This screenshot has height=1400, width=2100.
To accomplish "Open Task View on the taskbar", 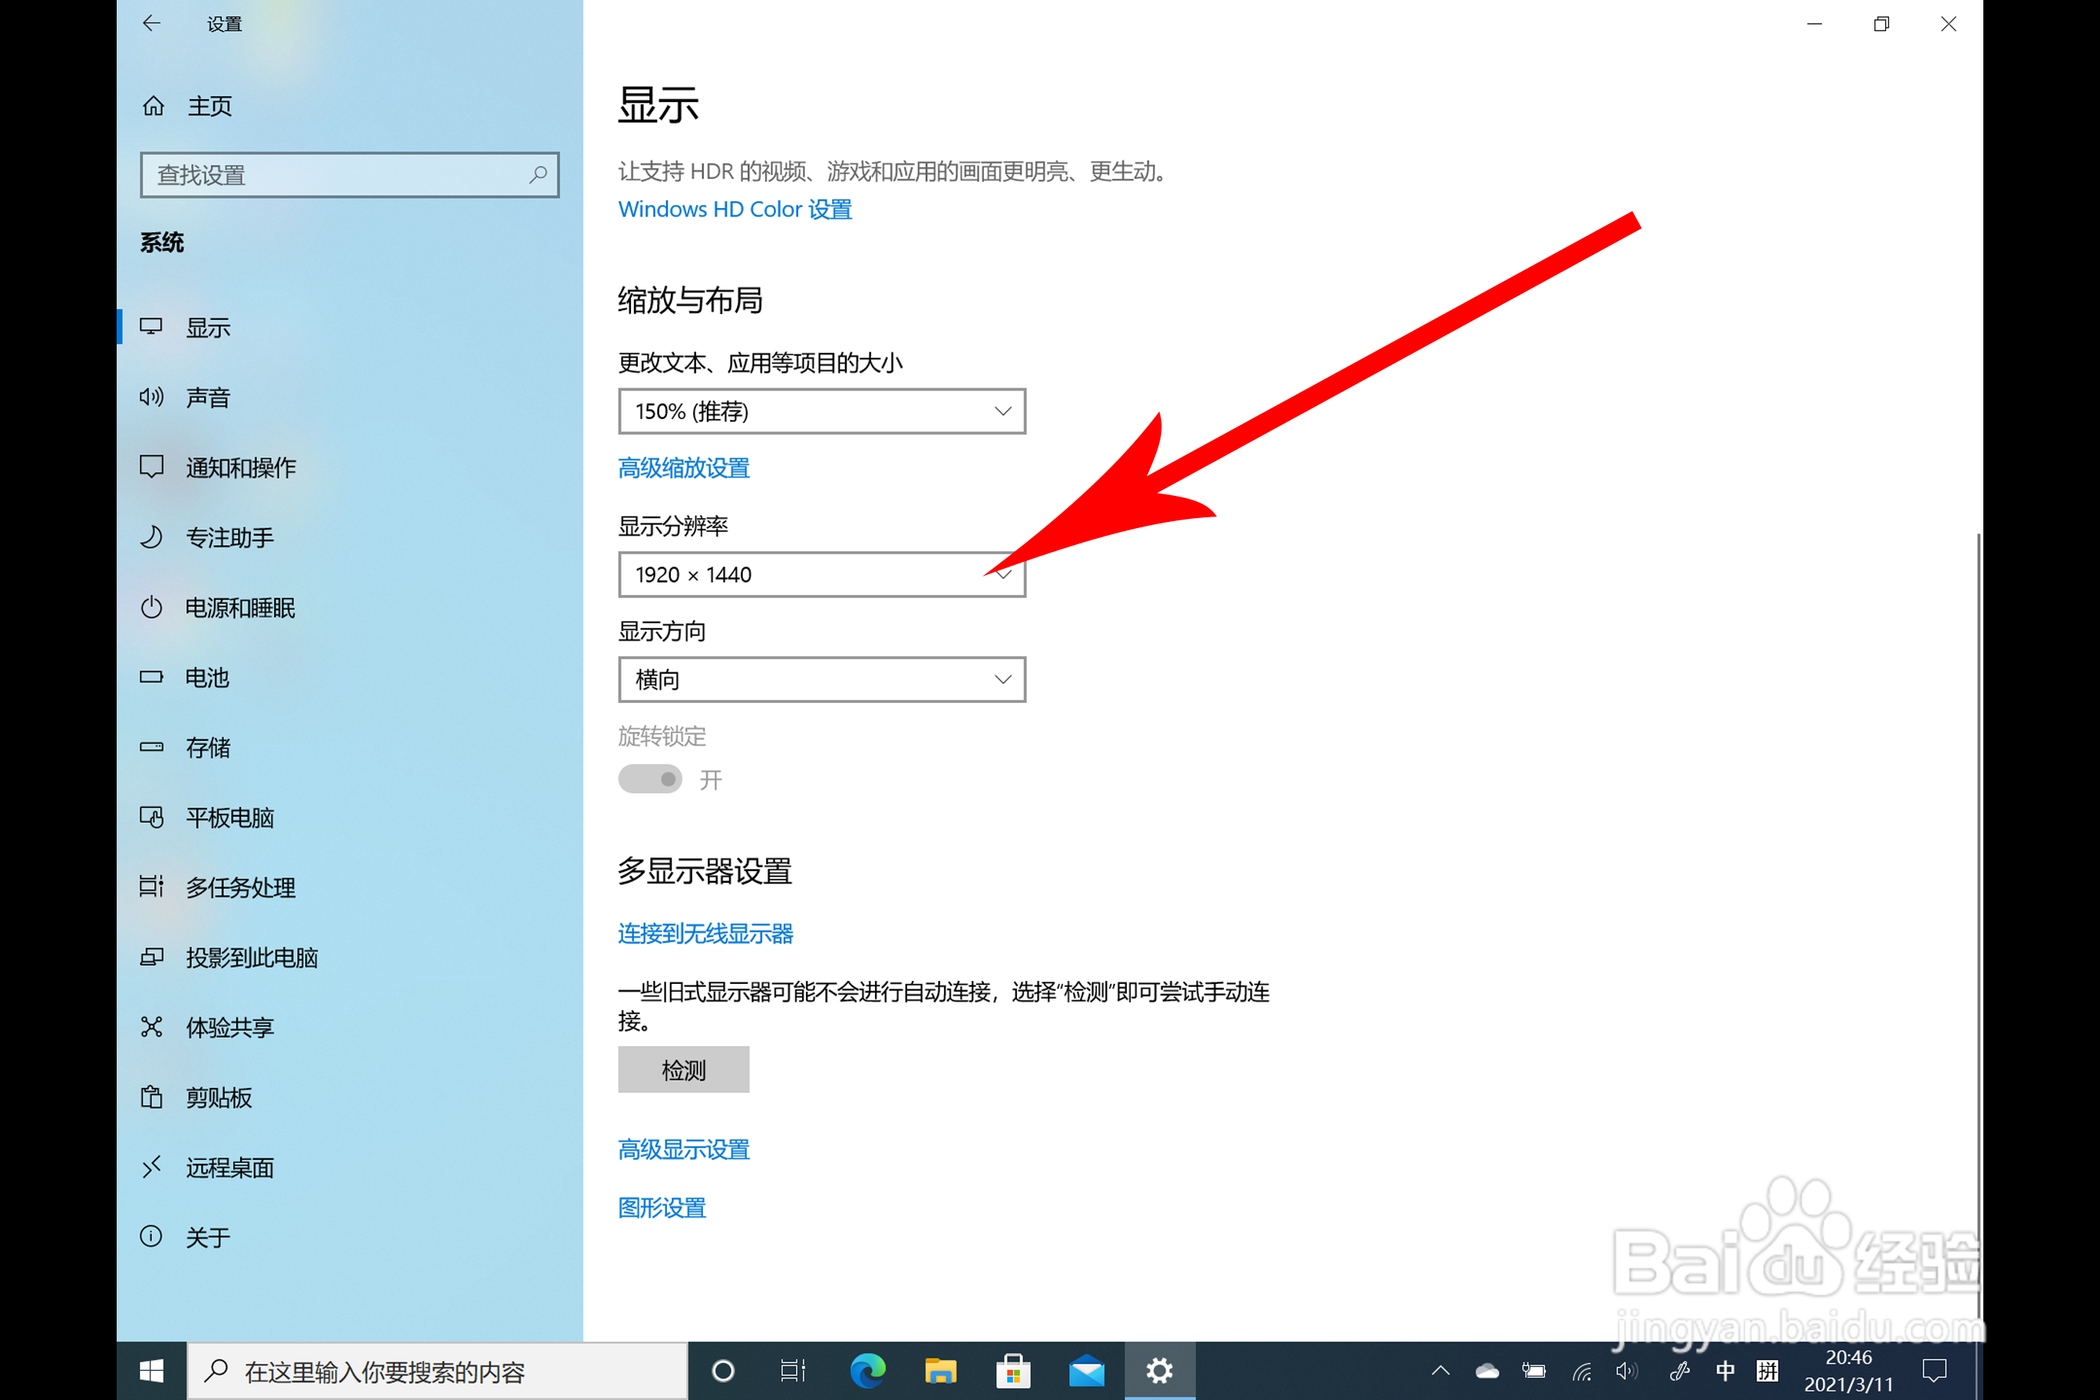I will click(x=793, y=1371).
